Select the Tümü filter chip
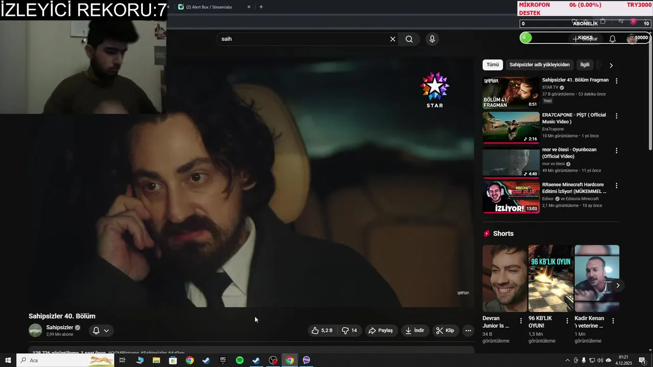Screen dimensions: 653x367 493,65
